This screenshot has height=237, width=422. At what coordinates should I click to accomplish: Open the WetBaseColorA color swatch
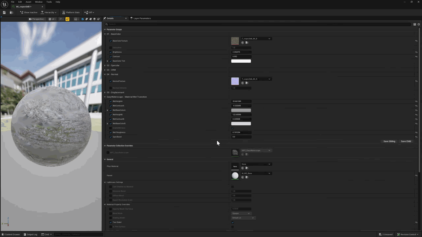click(241, 110)
